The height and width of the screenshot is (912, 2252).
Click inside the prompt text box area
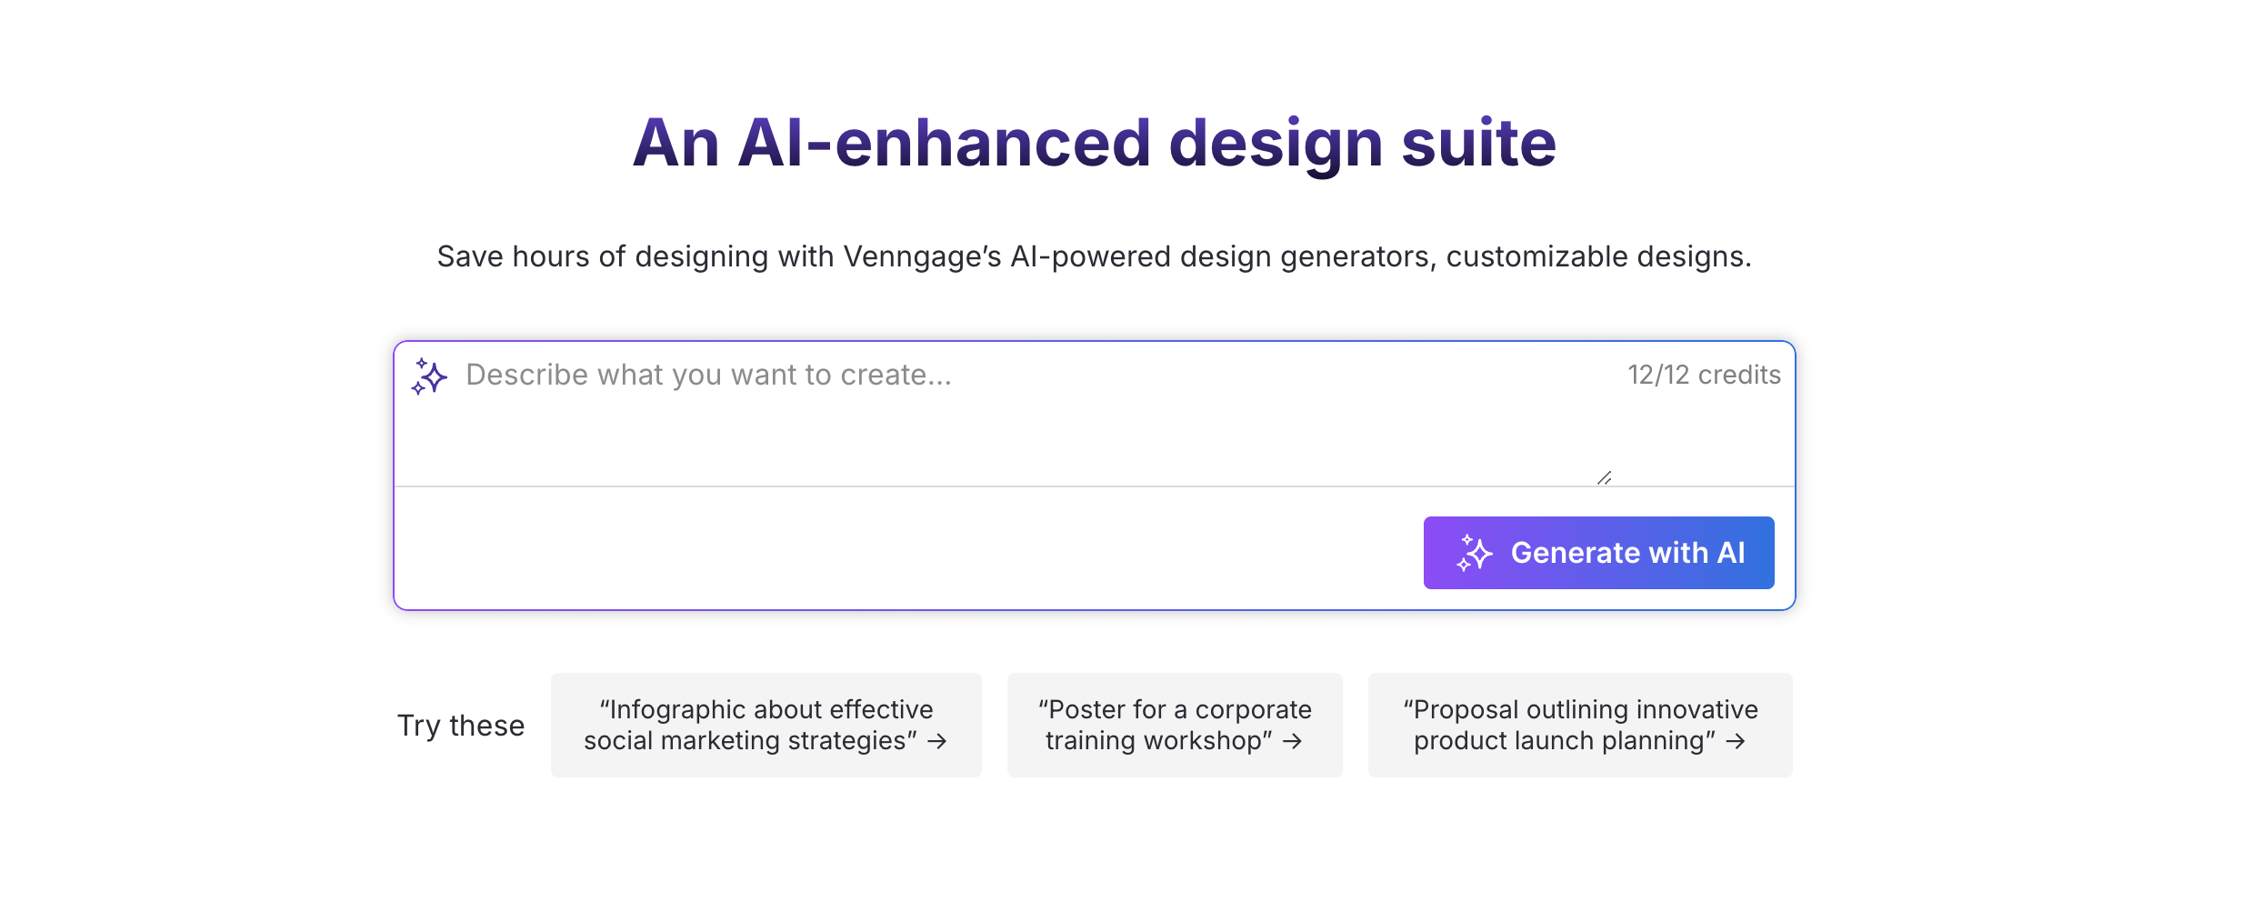pos(1000,423)
